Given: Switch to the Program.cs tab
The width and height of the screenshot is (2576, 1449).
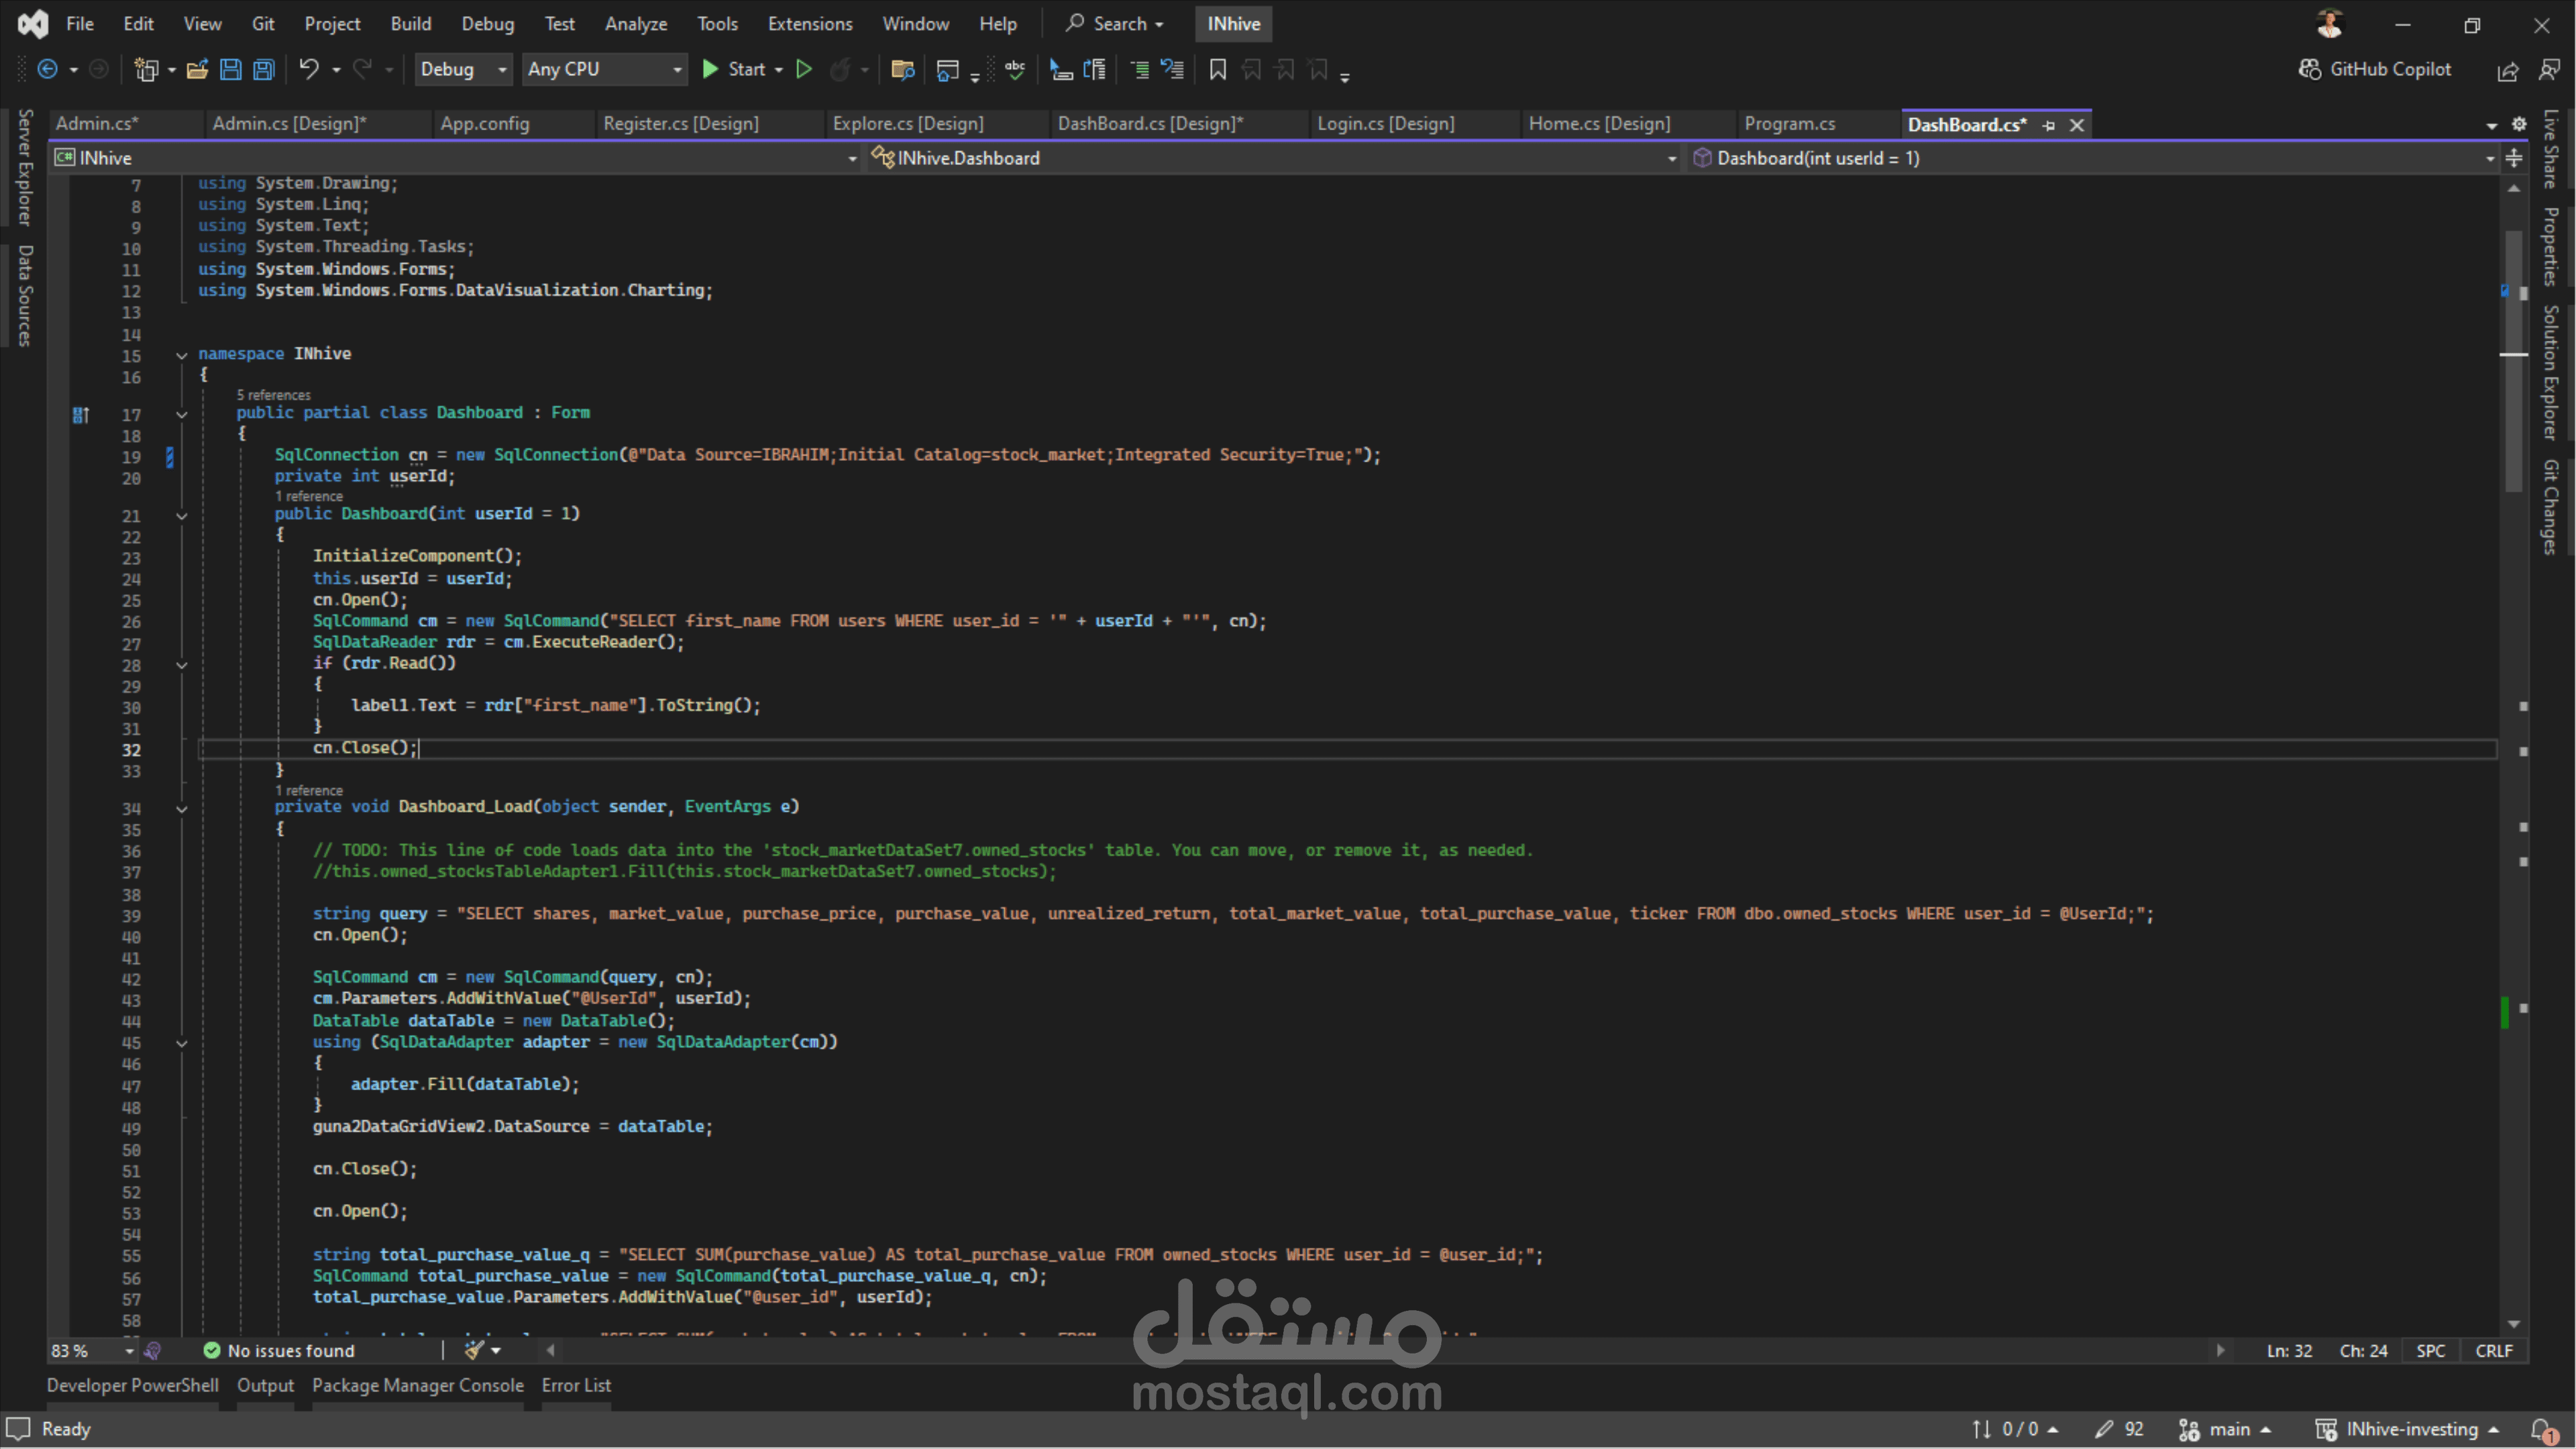Looking at the screenshot, I should tap(1790, 124).
